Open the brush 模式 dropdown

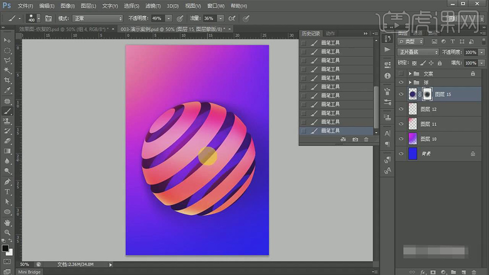(x=97, y=18)
